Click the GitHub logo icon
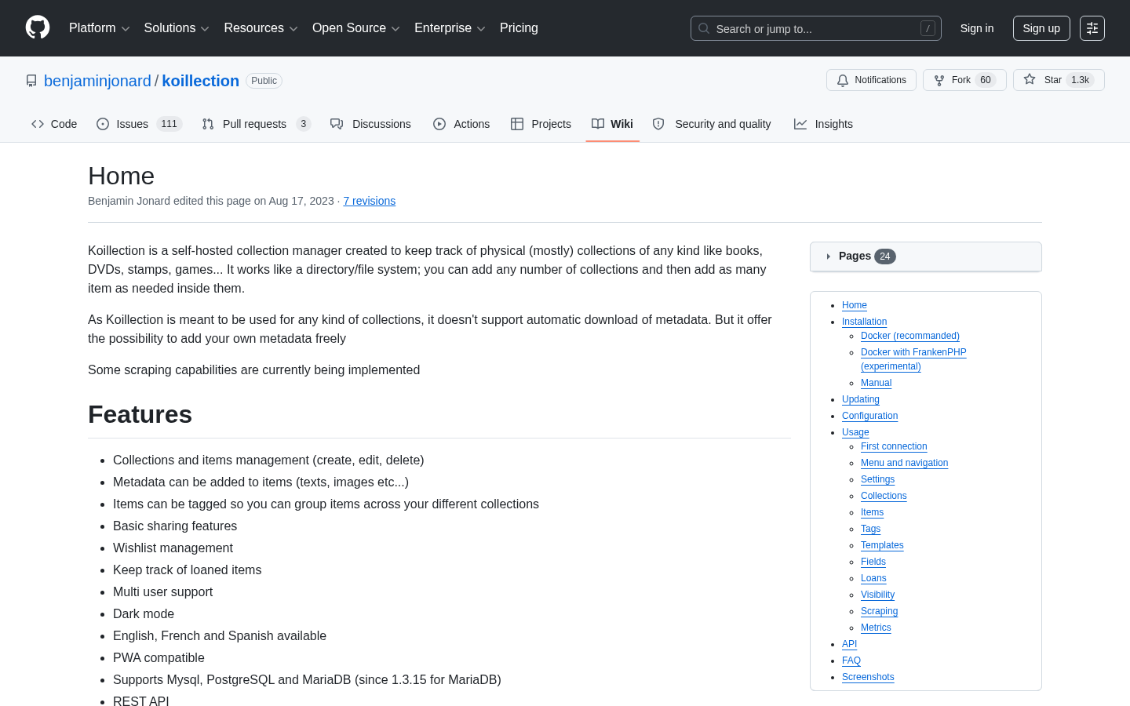The width and height of the screenshot is (1130, 706). [x=38, y=27]
